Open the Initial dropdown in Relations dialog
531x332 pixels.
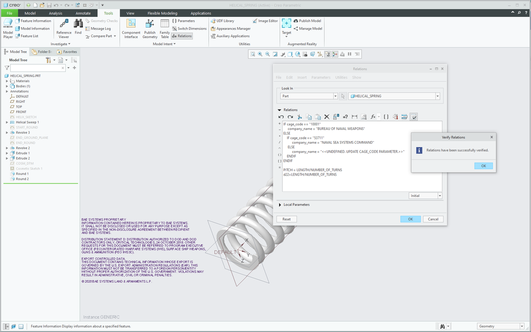(440, 196)
